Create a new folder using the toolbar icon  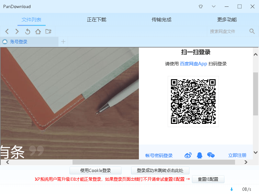(x=48, y=31)
